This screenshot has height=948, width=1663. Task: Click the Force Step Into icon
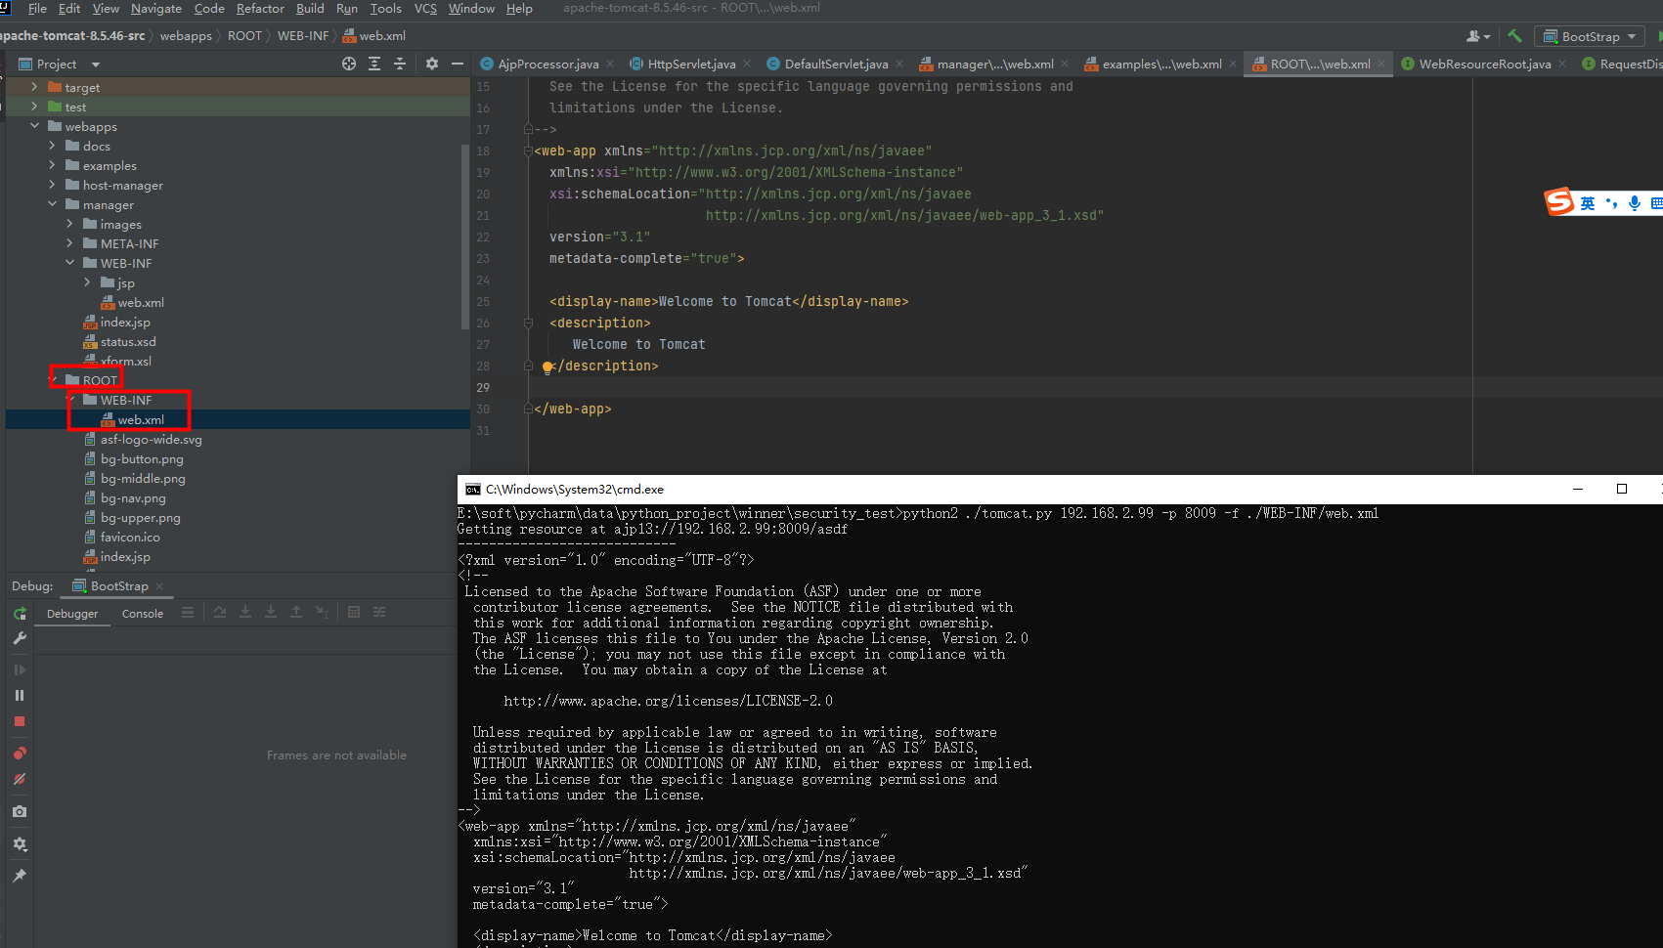pos(271,613)
